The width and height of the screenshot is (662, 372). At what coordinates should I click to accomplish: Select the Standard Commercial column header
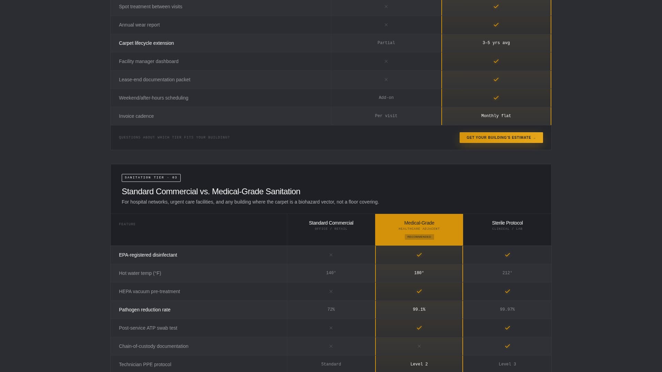coord(331,230)
